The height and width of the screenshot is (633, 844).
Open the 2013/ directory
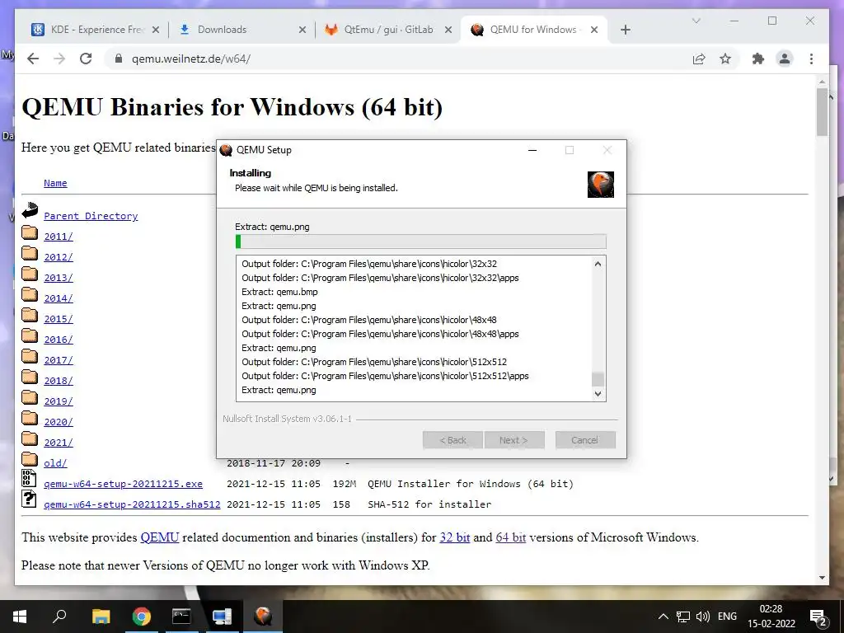(x=59, y=278)
